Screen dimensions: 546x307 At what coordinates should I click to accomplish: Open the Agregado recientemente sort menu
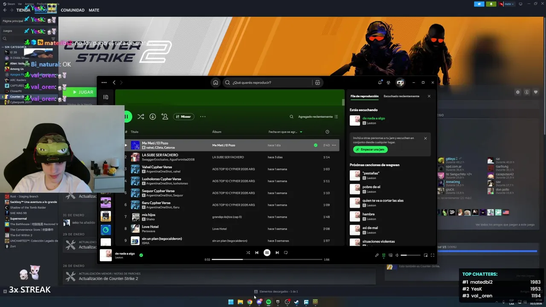(318, 116)
